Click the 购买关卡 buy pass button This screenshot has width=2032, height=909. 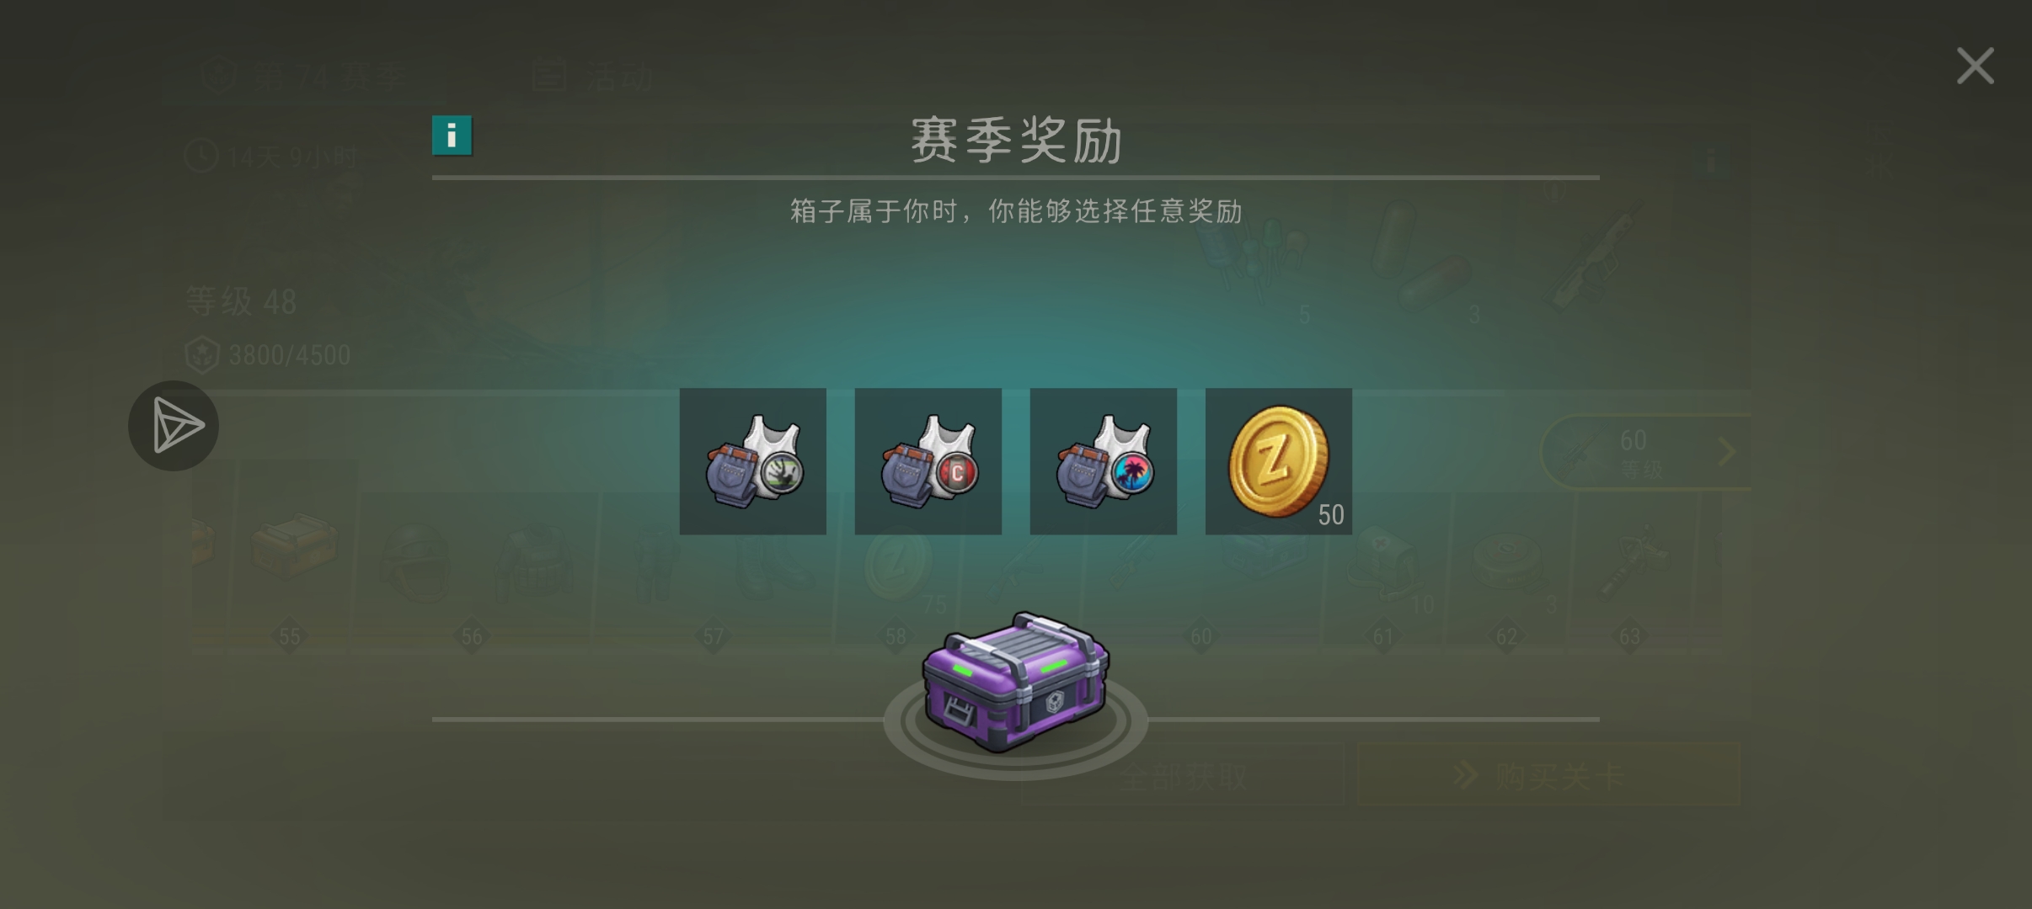(x=1548, y=775)
